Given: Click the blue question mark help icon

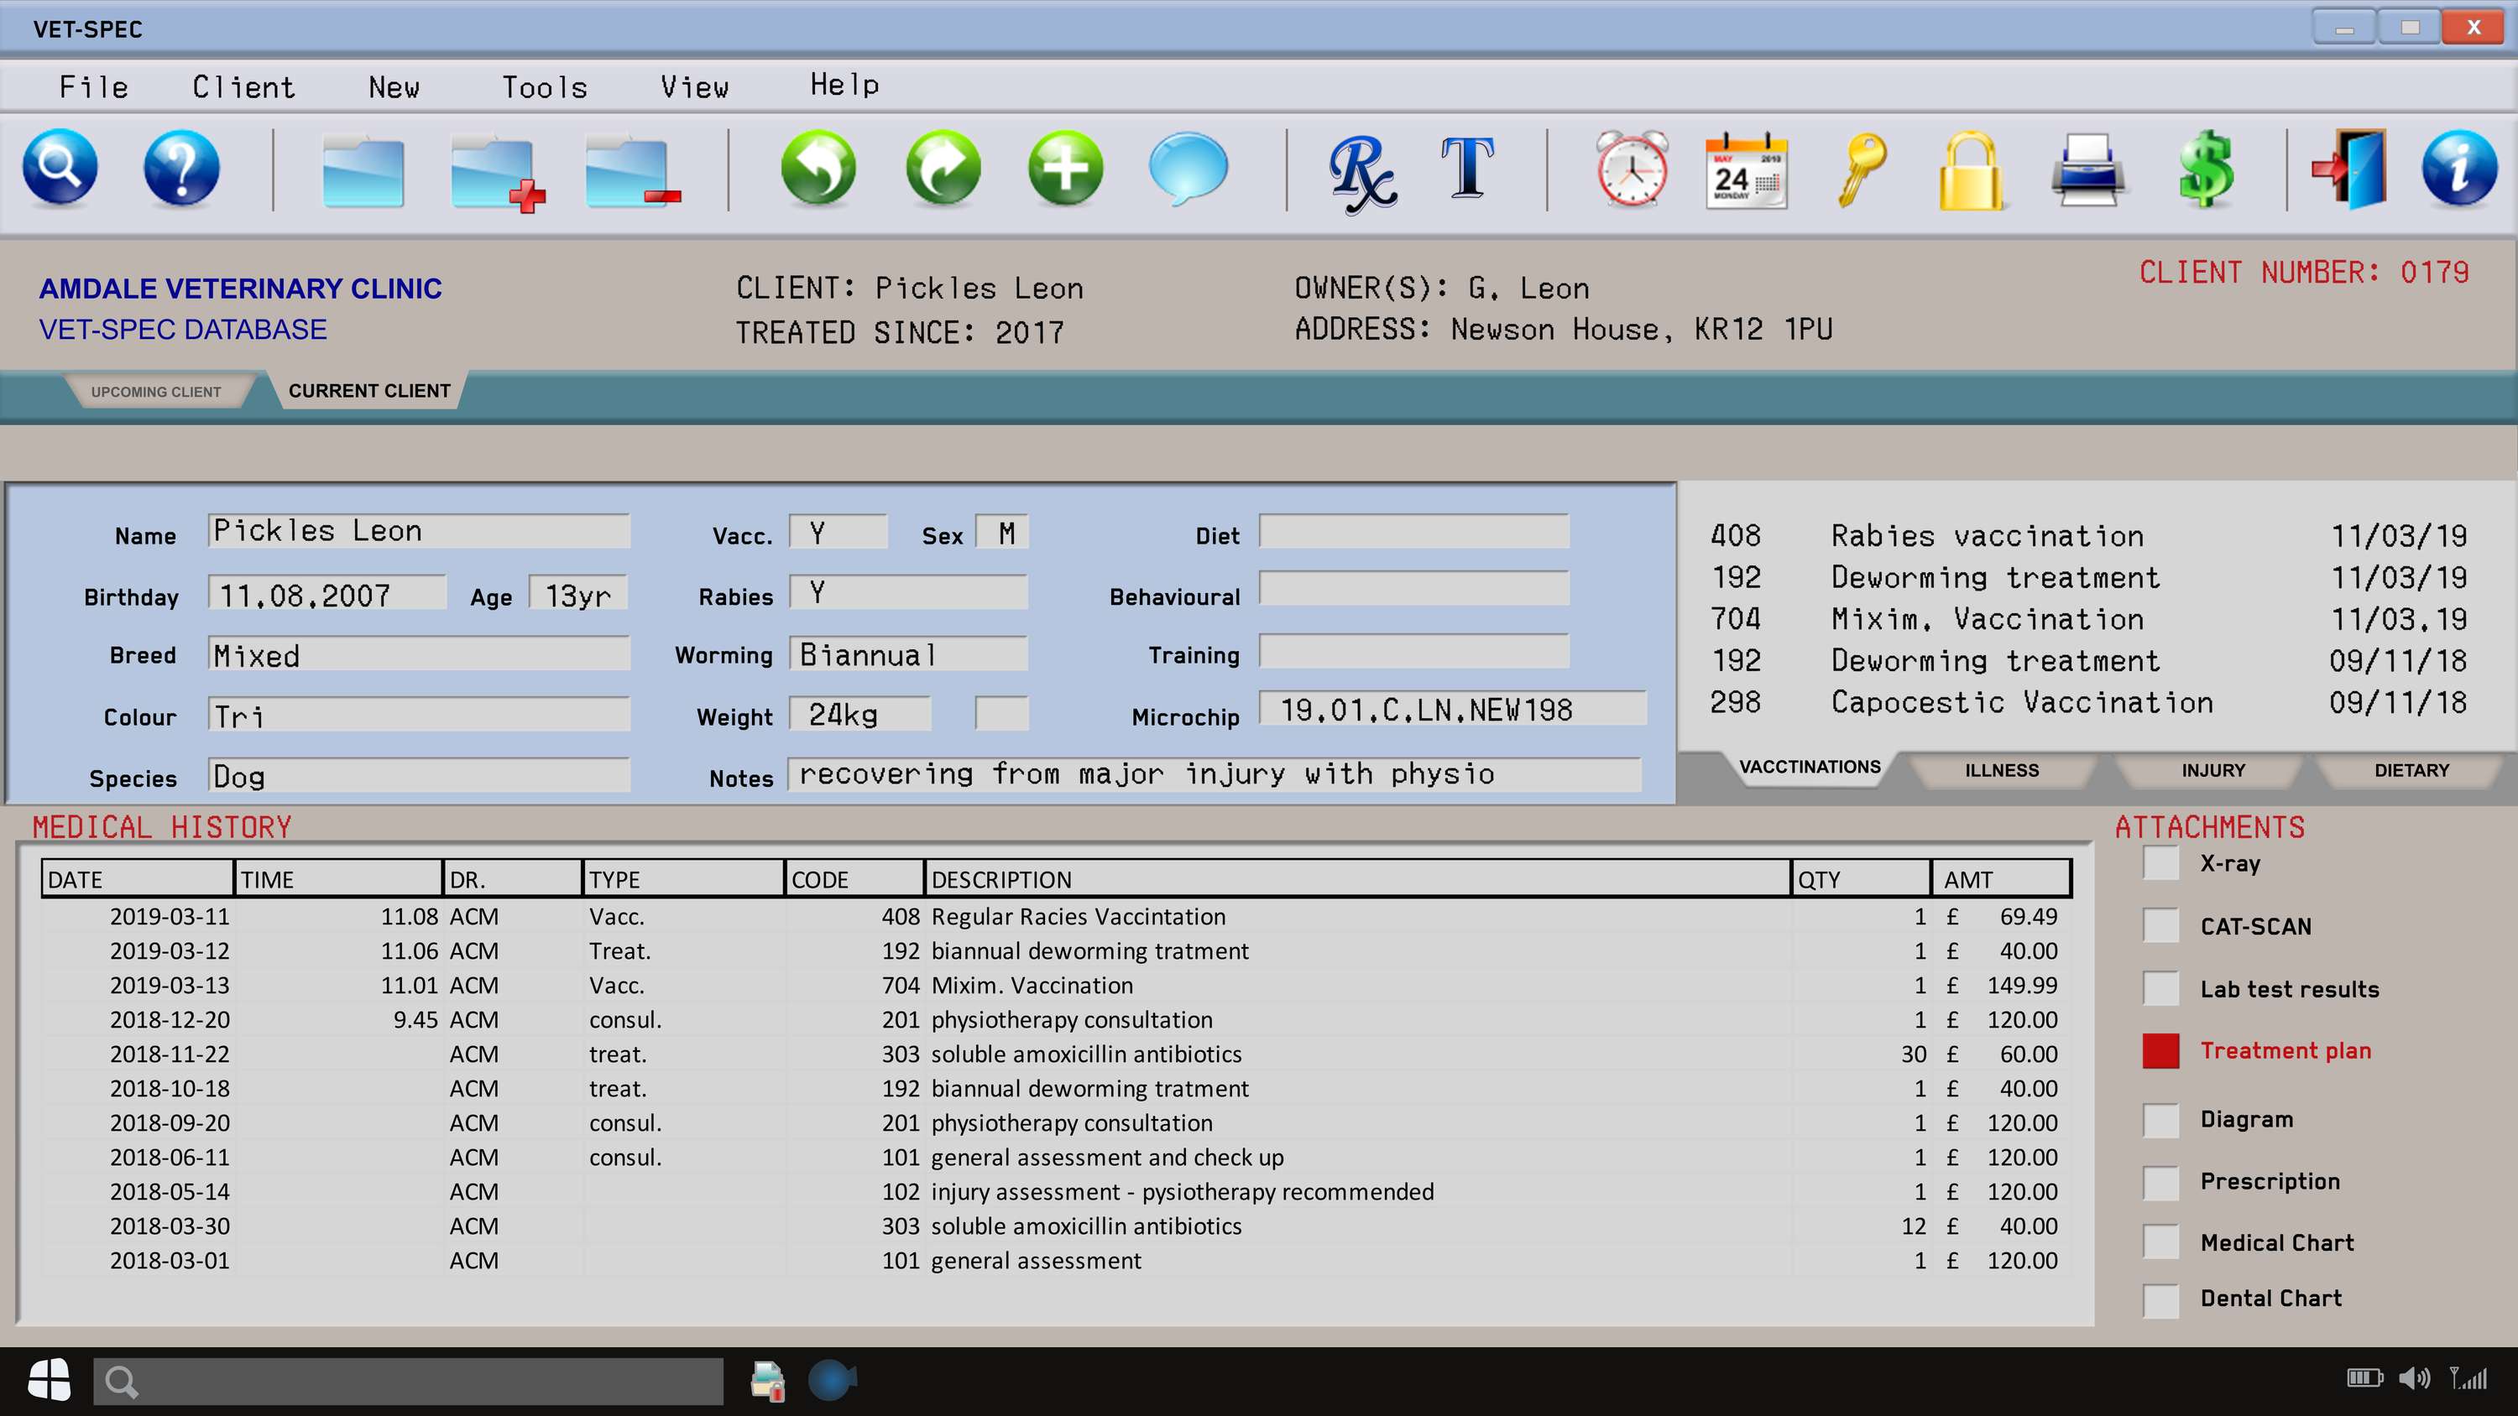Looking at the screenshot, I should [x=182, y=168].
